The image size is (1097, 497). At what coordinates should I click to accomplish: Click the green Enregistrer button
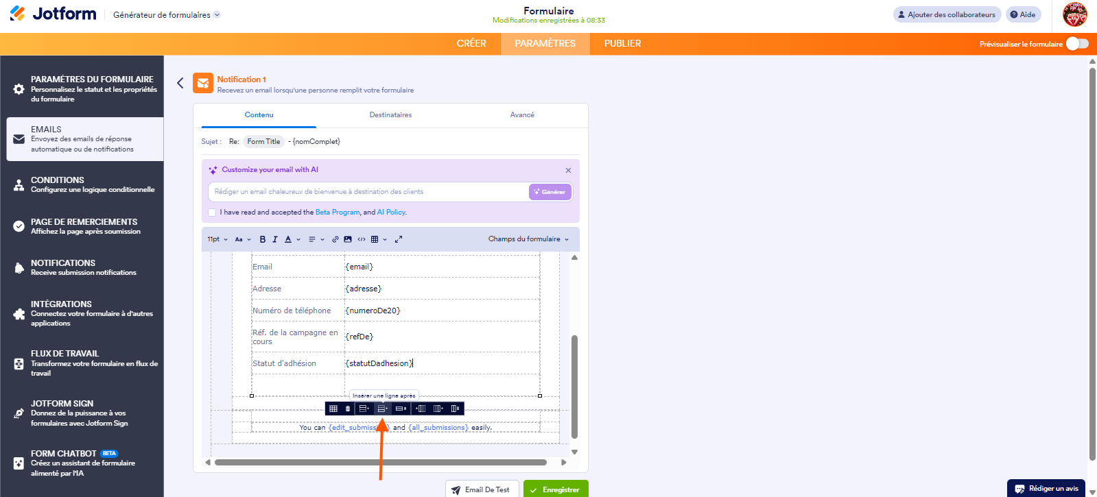click(x=556, y=489)
